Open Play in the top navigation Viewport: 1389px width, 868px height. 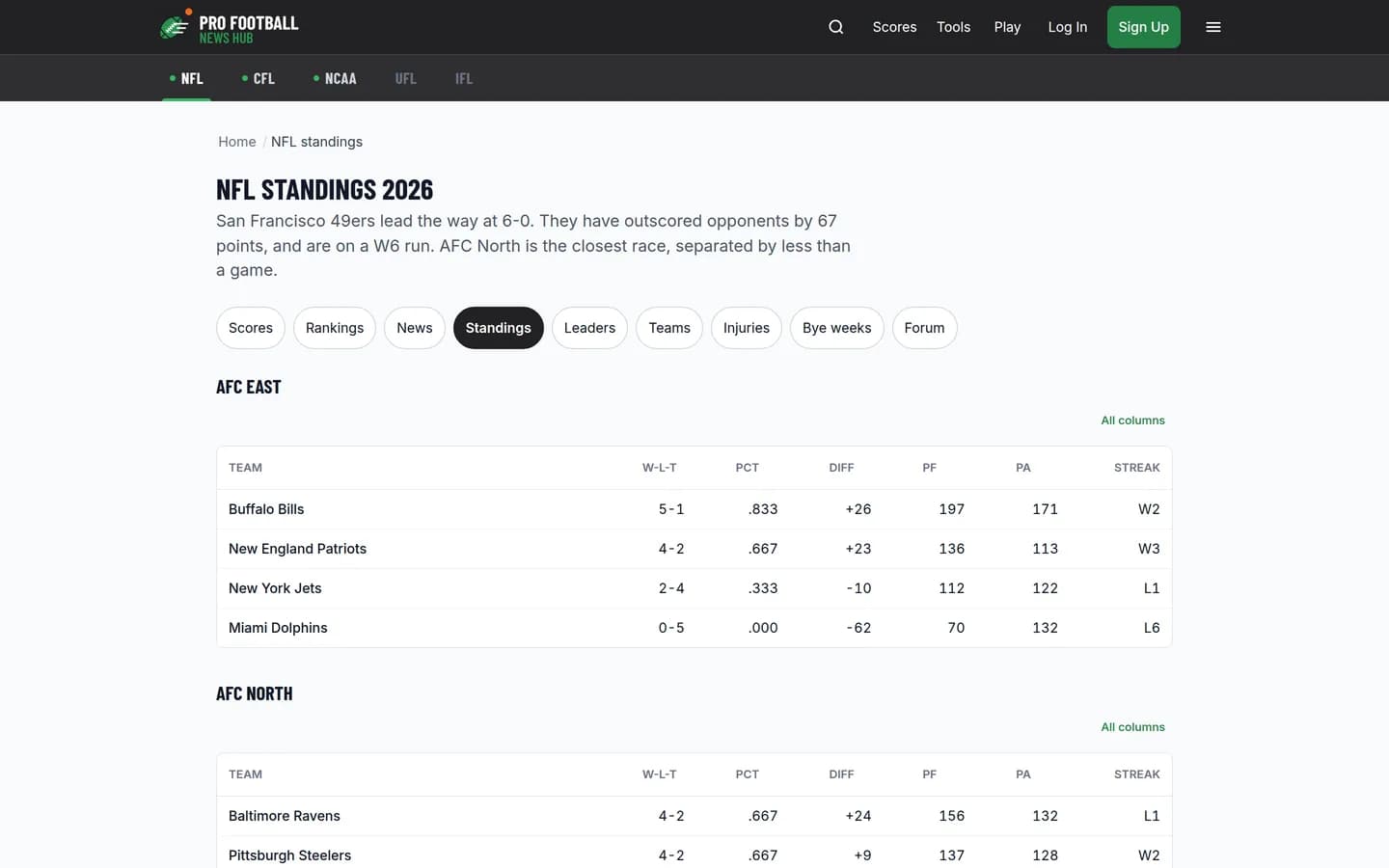tap(1007, 27)
